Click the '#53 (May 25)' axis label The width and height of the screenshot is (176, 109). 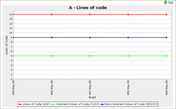[x=167, y=87]
